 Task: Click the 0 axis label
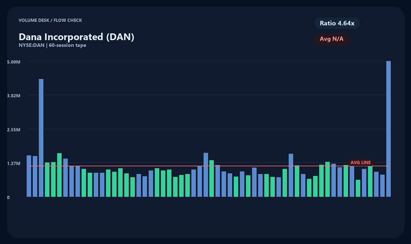click(8, 197)
